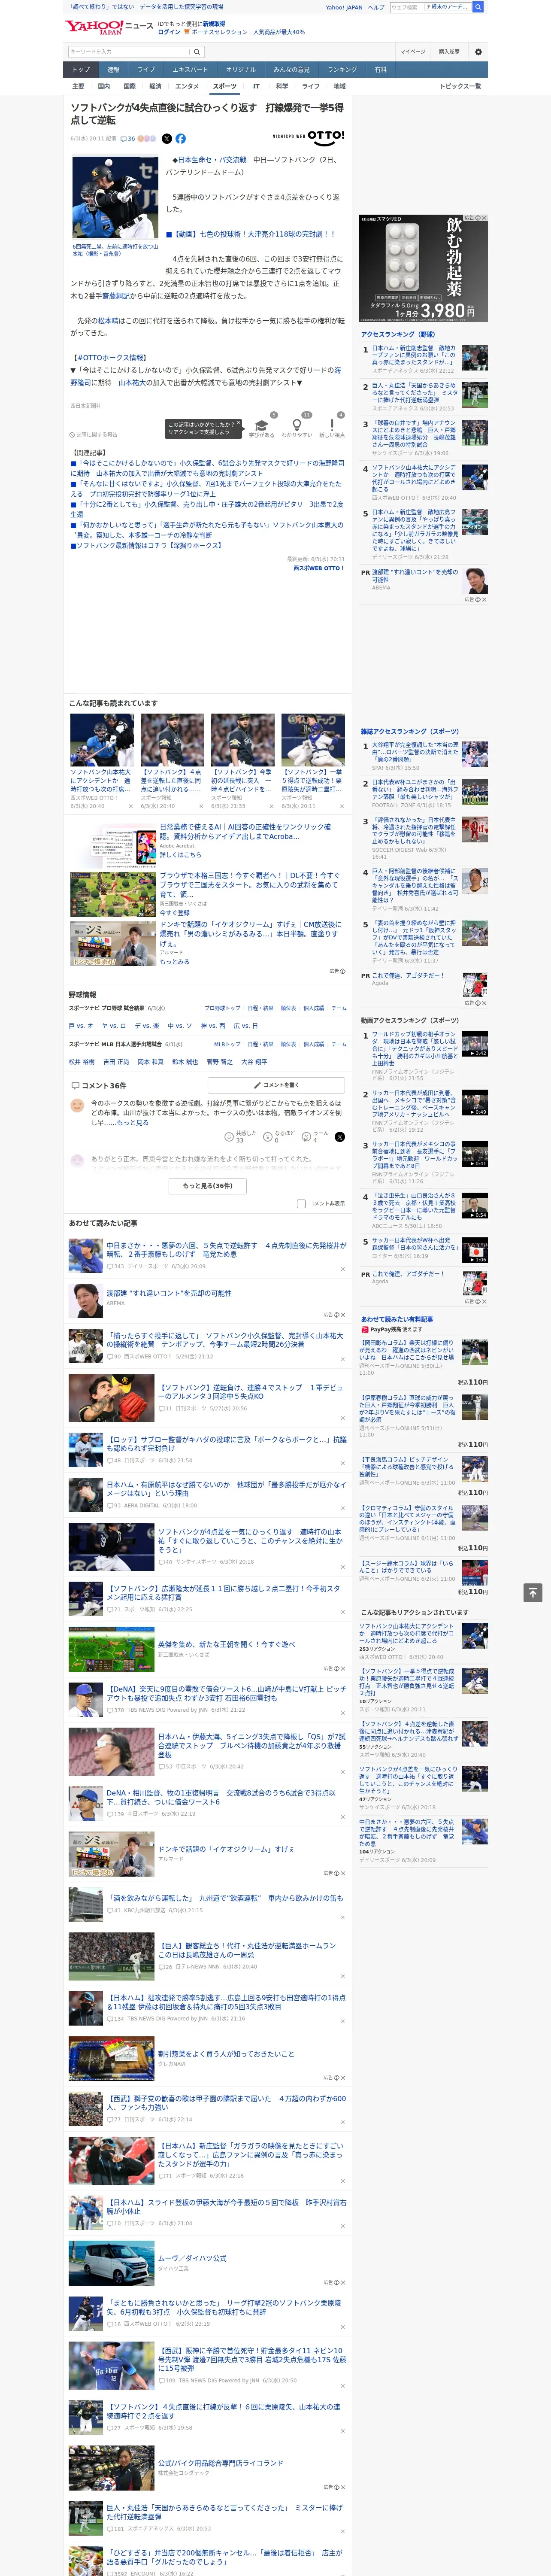Click the NISHISPO WEB OTTO! logo
This screenshot has width=551, height=2576.
click(x=308, y=136)
